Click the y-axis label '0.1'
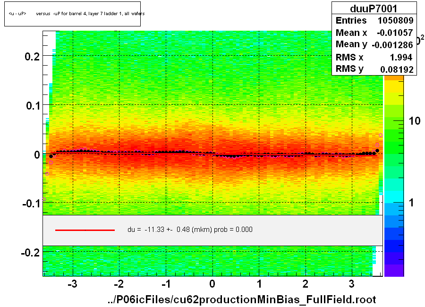The height and width of the screenshot is (307, 425). point(33,105)
